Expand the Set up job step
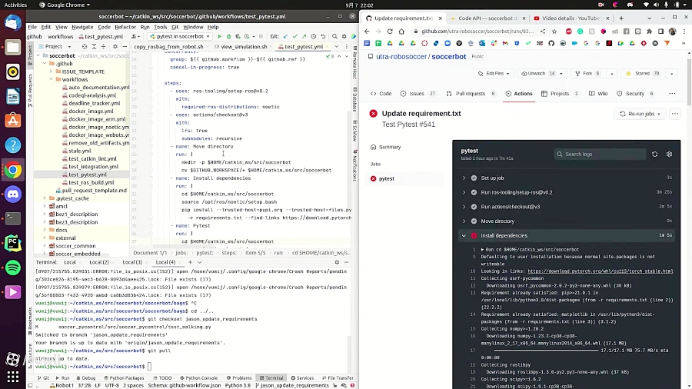 pyautogui.click(x=464, y=178)
